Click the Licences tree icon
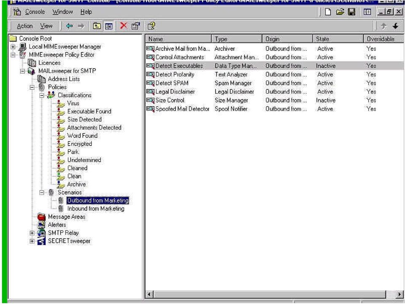 tap(32, 63)
